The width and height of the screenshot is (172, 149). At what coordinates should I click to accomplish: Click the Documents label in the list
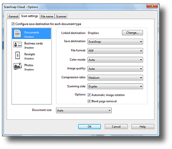pyautogui.click(x=32, y=32)
